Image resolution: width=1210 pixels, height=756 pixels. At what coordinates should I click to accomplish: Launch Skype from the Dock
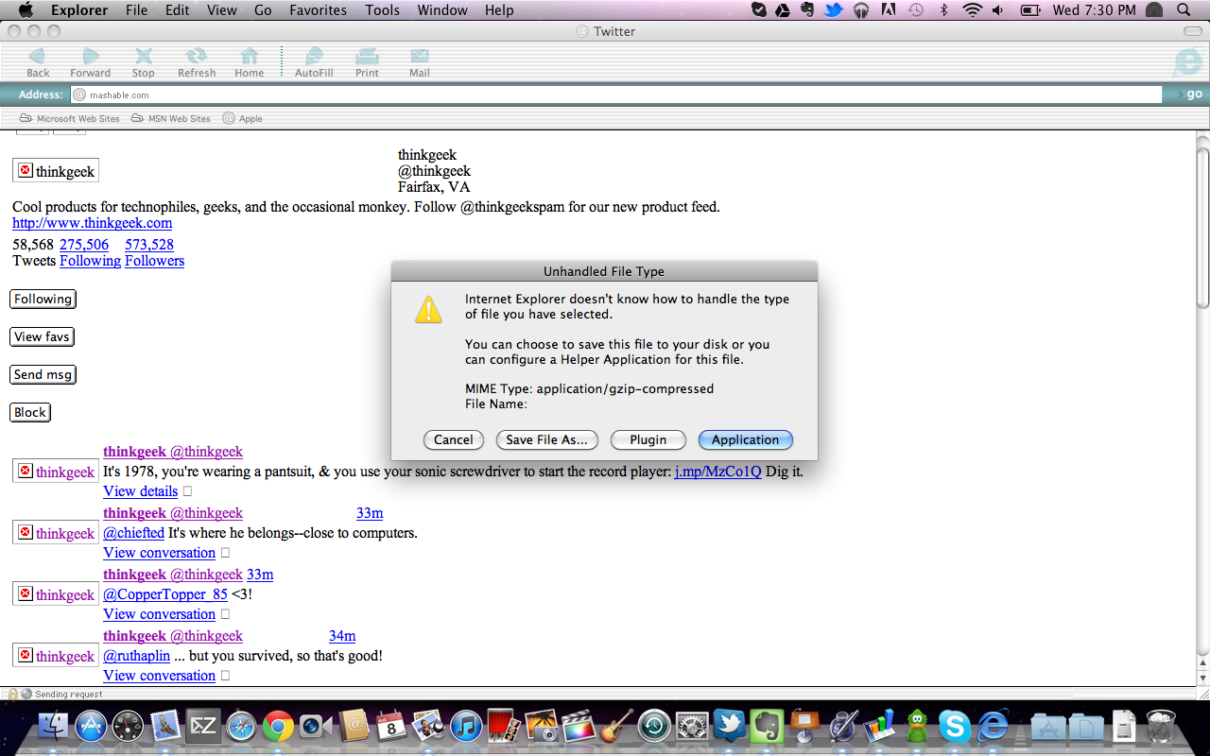(955, 726)
